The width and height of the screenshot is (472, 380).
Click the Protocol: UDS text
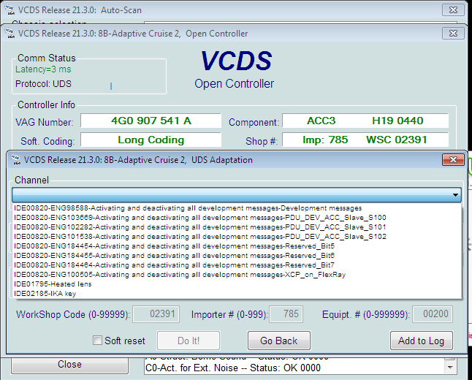(43, 84)
